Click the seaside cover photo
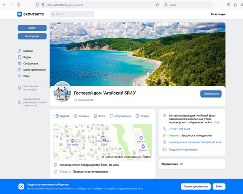 tap(137, 54)
